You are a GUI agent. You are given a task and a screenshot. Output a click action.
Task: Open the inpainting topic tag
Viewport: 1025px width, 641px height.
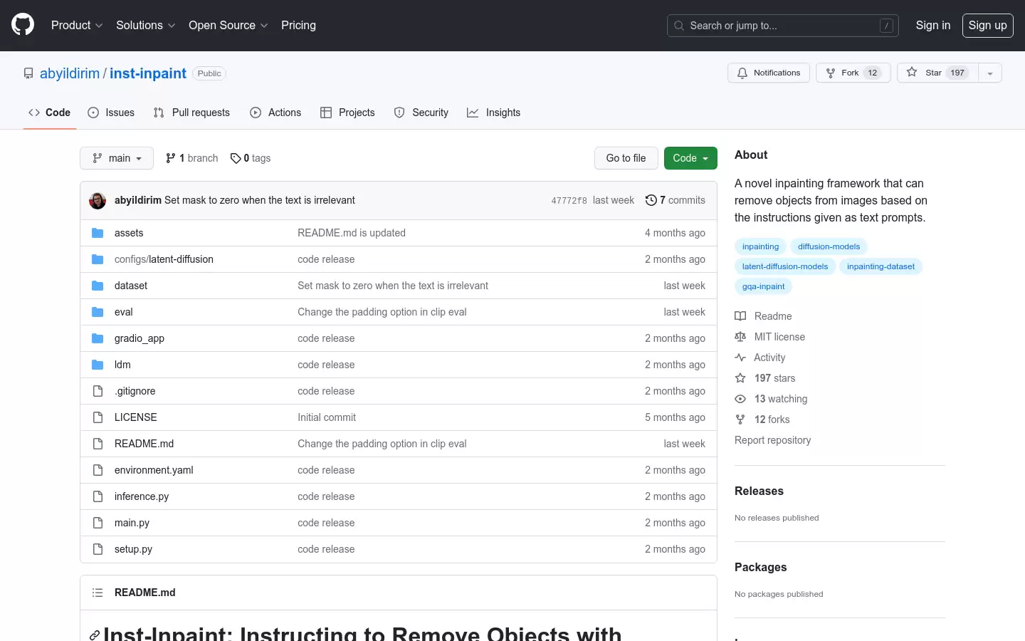(x=760, y=246)
